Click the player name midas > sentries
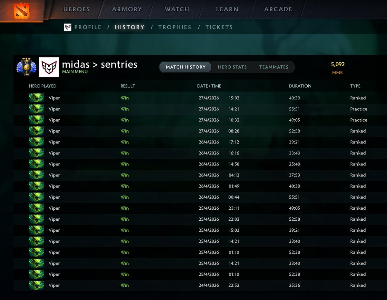387x300 pixels. click(100, 64)
